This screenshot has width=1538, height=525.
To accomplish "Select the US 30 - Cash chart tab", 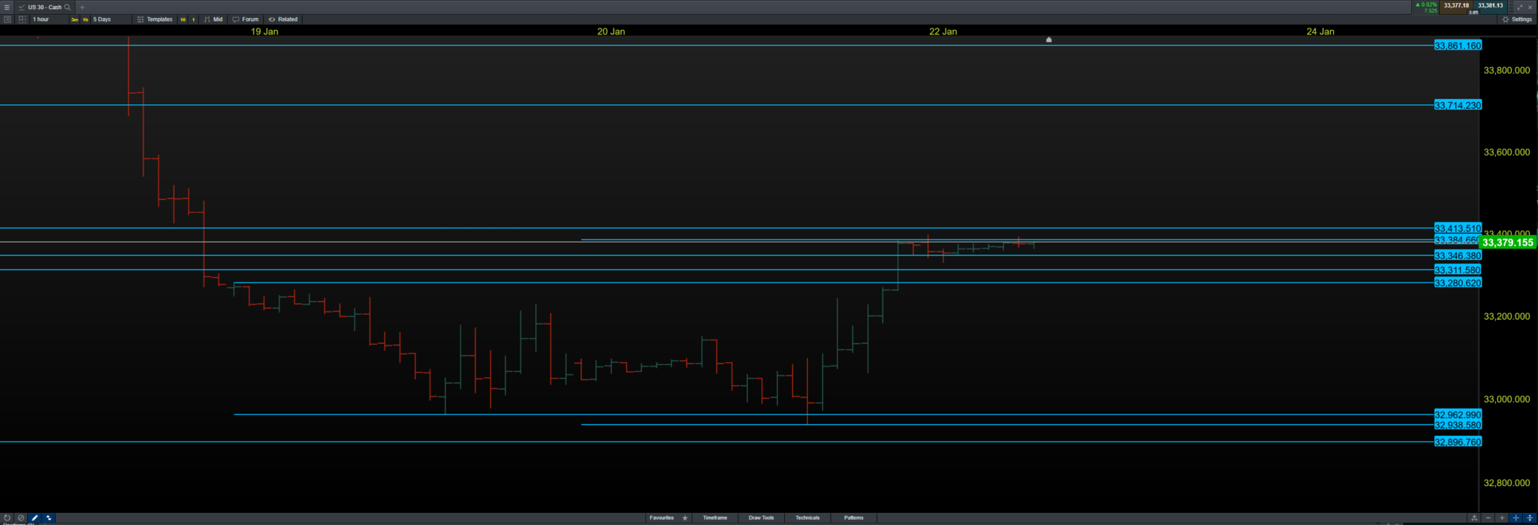I will click(x=44, y=7).
